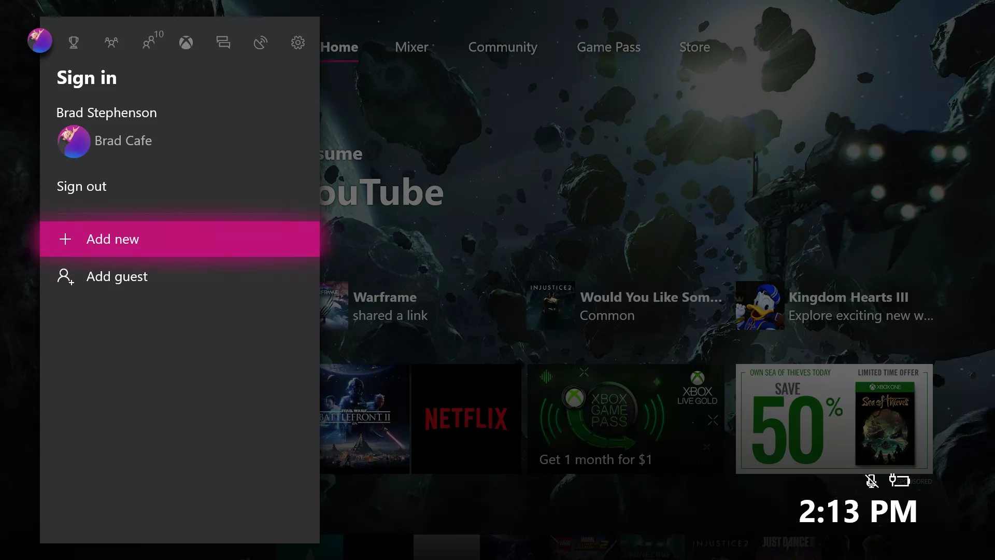Launch the Netflix app tile
This screenshot has width=995, height=560.
point(466,418)
